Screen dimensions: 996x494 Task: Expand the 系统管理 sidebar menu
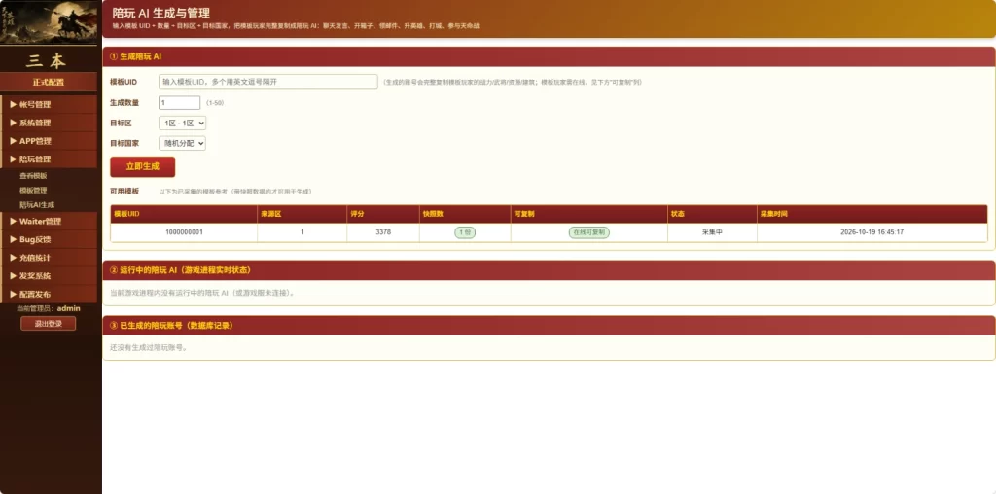(x=49, y=123)
